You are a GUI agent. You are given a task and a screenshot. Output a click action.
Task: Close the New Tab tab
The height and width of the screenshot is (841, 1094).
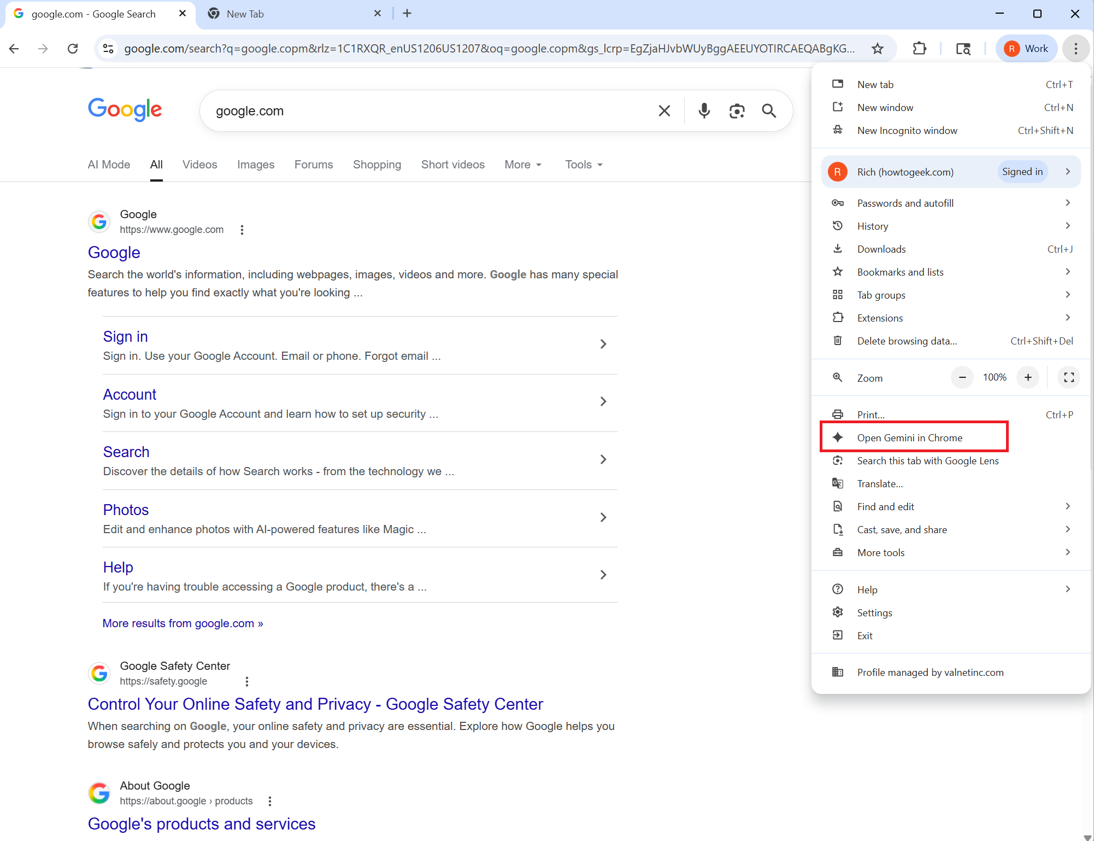tap(378, 14)
